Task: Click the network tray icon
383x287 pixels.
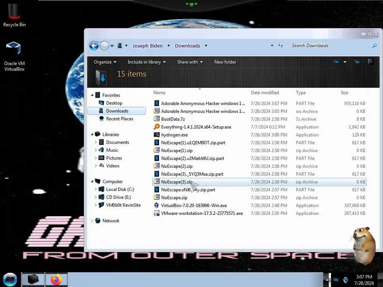Action: pos(336,280)
